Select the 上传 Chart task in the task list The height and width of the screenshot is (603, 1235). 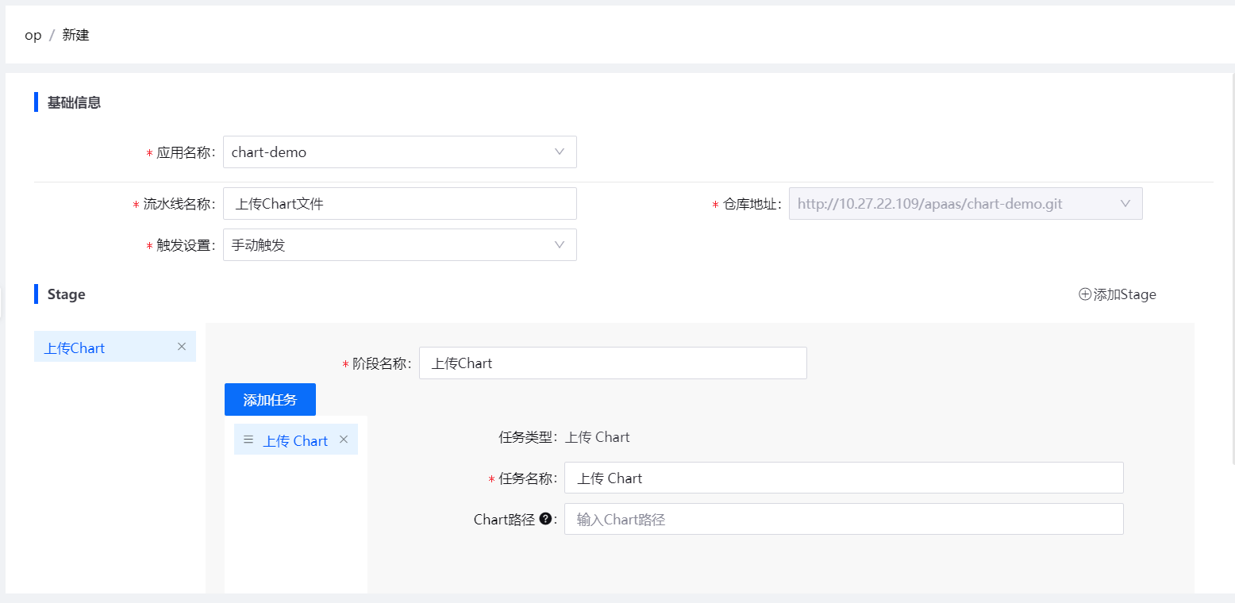click(295, 440)
